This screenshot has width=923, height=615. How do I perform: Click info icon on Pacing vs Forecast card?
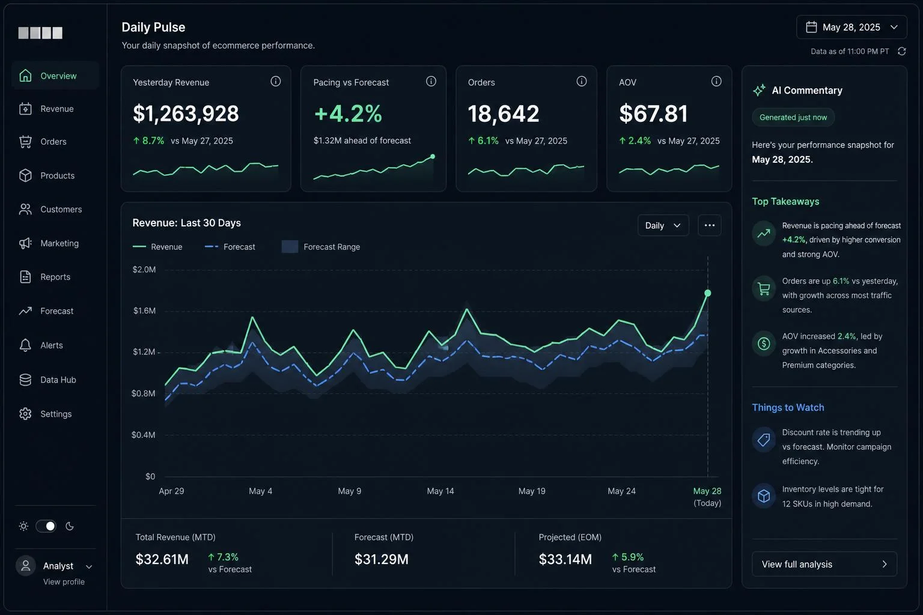431,81
